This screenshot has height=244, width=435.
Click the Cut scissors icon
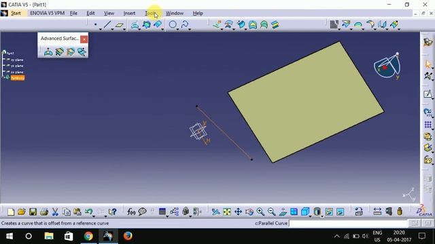(55, 212)
